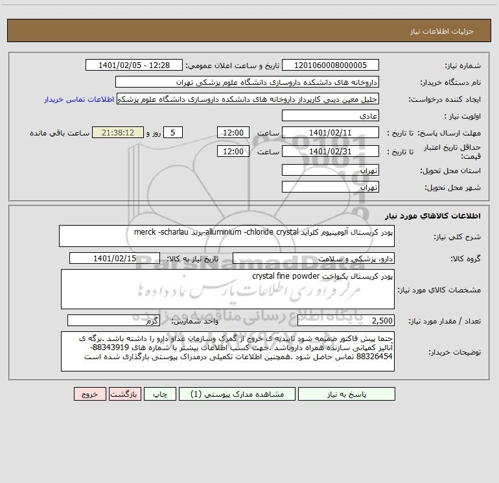This screenshot has height=483, width=499.
Task: Click the buyer notes text area
Action: click(x=227, y=351)
